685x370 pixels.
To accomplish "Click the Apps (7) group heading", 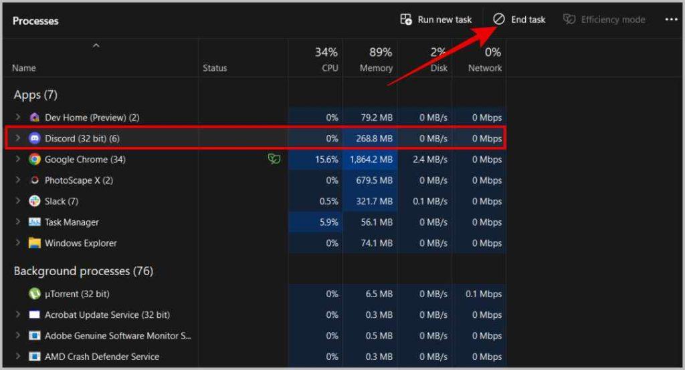I will point(35,95).
